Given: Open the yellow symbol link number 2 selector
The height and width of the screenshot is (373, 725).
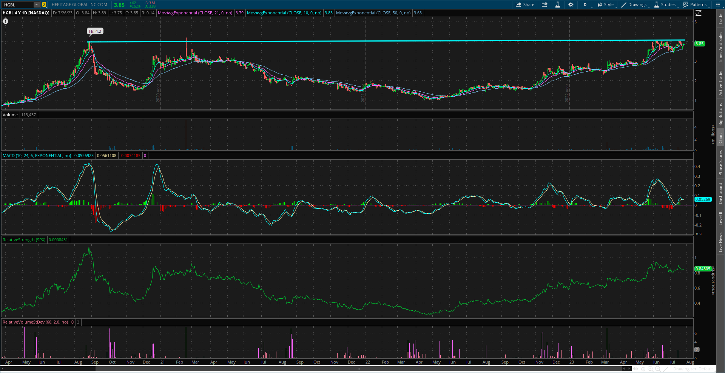Looking at the screenshot, I should pyautogui.click(x=44, y=5).
